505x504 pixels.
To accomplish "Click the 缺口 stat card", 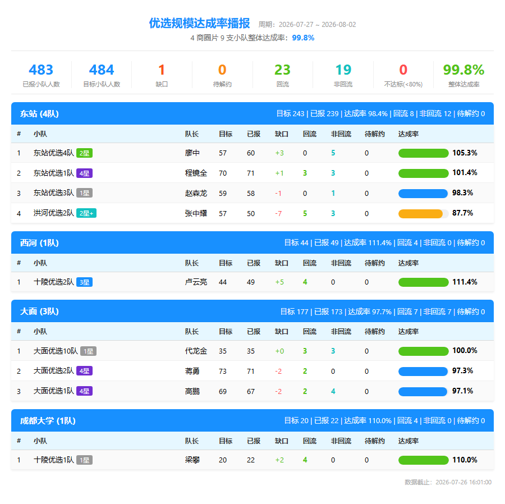I will [x=162, y=75].
